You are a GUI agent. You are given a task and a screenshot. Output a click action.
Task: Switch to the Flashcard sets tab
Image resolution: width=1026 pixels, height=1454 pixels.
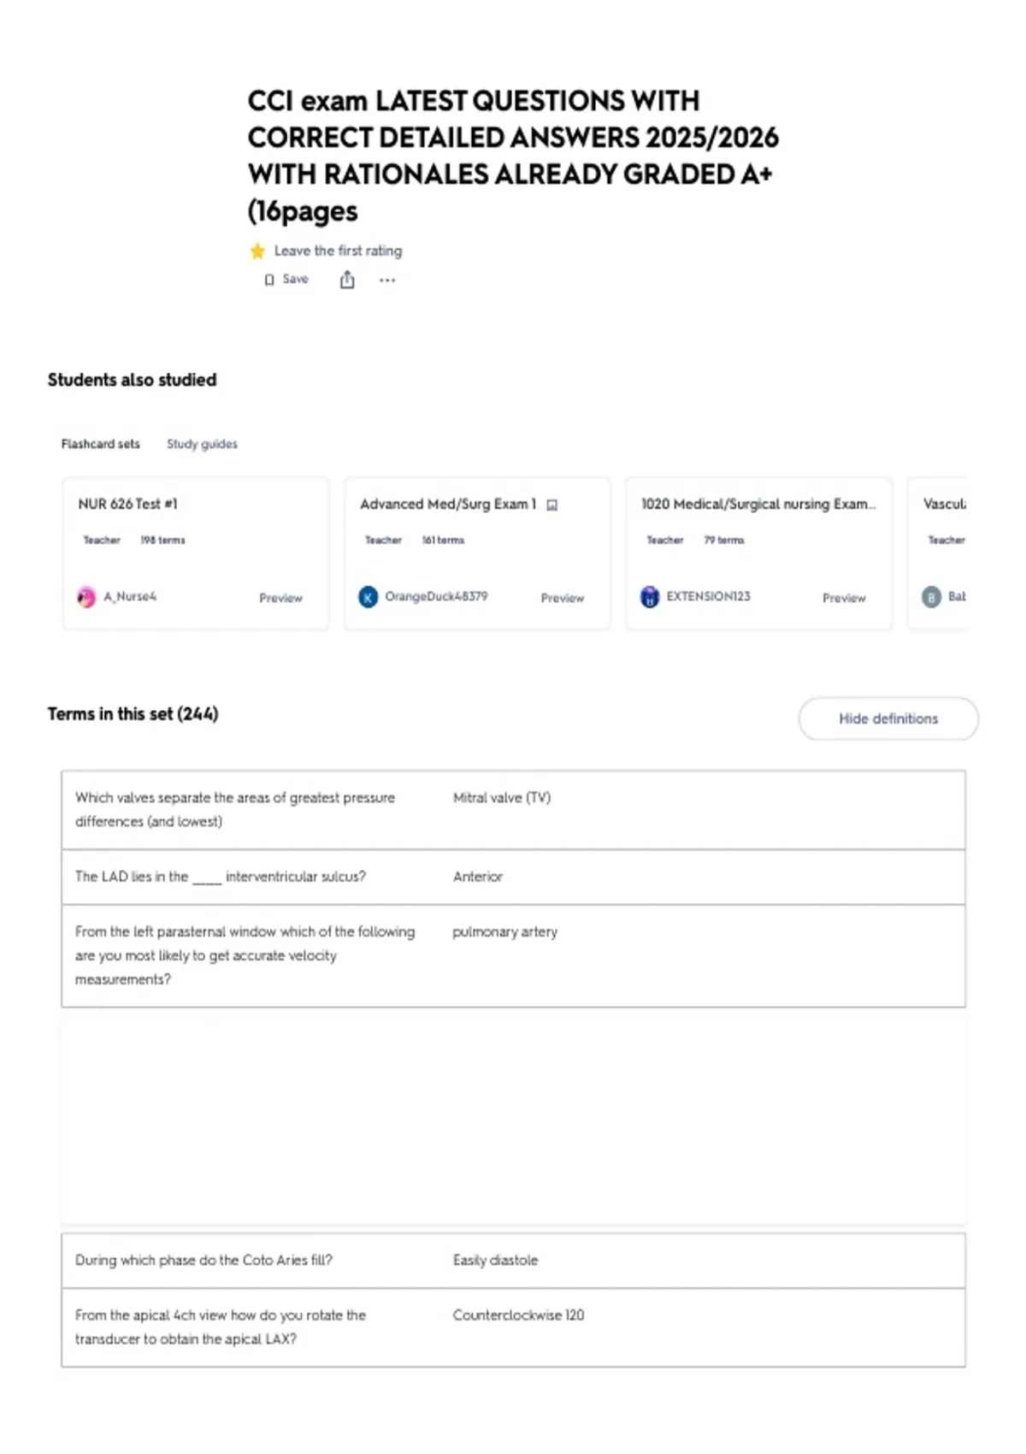[100, 444]
